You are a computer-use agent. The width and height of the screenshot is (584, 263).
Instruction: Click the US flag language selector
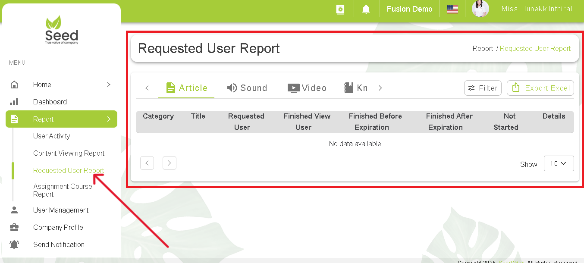[x=452, y=9]
